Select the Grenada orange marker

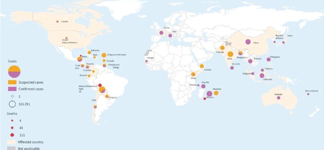(x=104, y=61)
